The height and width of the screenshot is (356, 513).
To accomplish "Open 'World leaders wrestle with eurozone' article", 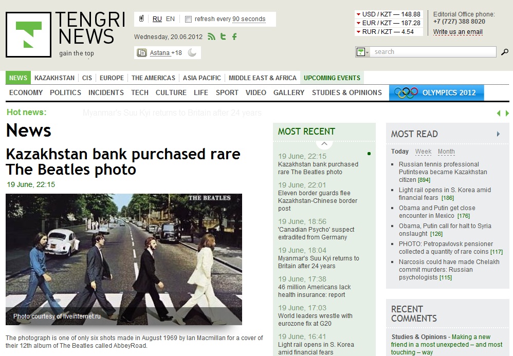I will pyautogui.click(x=315, y=320).
